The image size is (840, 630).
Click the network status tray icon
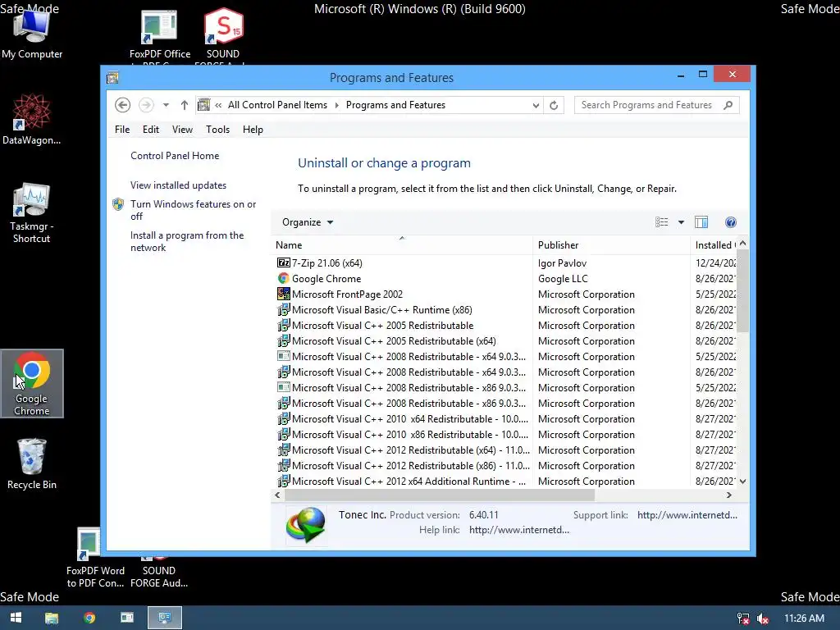click(743, 619)
